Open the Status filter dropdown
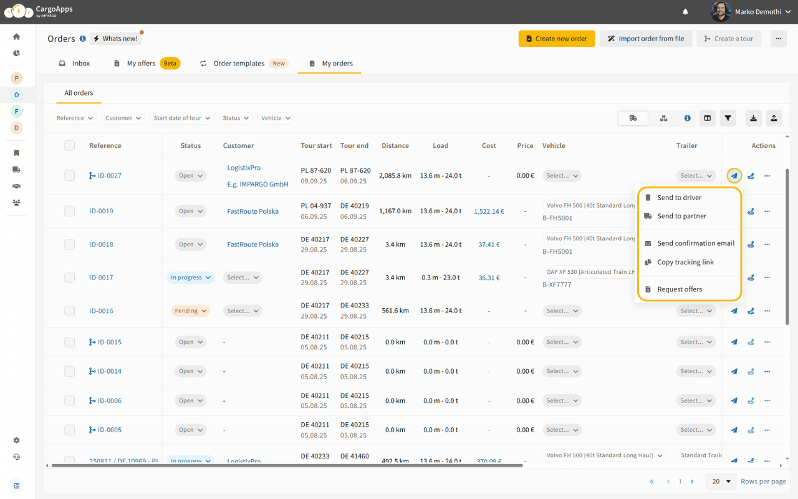The image size is (798, 499). pyautogui.click(x=234, y=118)
